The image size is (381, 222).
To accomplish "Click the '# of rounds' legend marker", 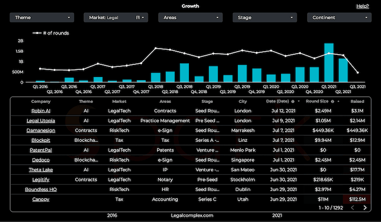I will tap(37, 33).
